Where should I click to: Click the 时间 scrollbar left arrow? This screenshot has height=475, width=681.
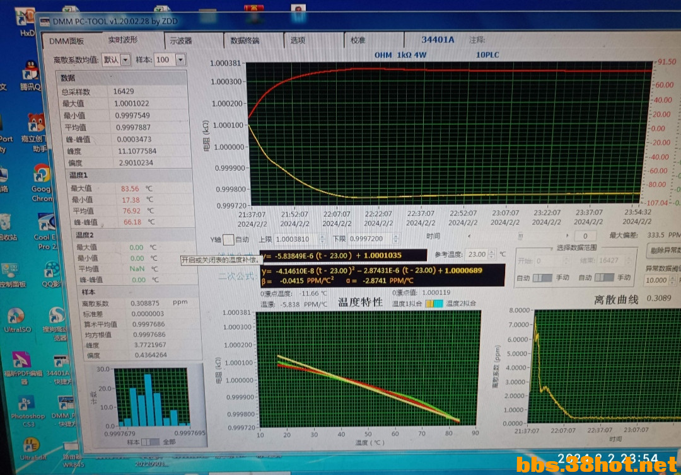[469, 236]
